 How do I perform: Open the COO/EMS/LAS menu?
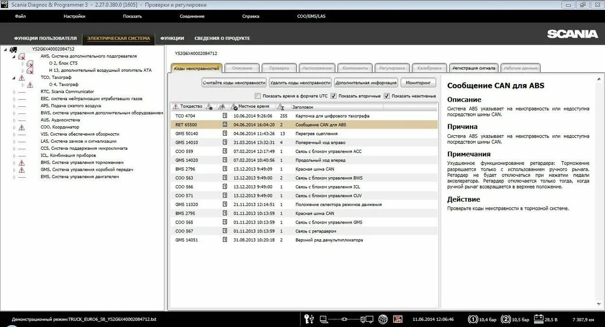click(311, 16)
